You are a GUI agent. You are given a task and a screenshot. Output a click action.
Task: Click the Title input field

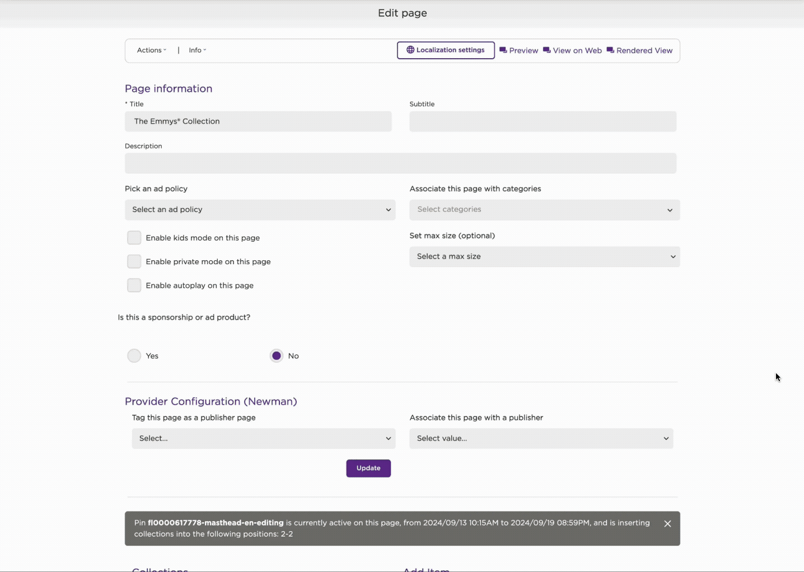tap(258, 121)
